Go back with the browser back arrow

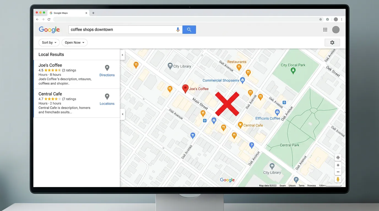pyautogui.click(x=37, y=20)
